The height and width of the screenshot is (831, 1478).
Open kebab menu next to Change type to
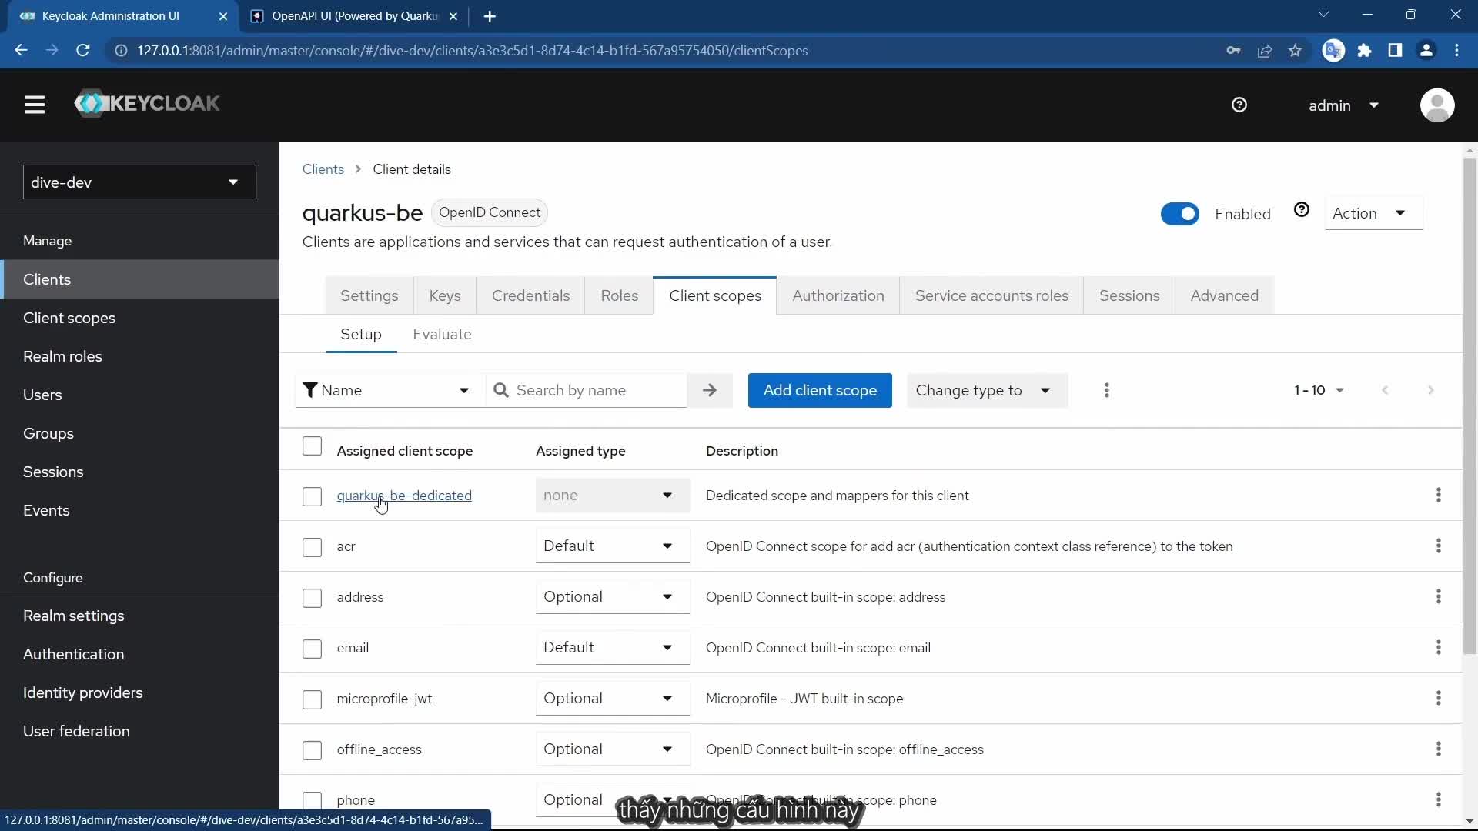(1106, 391)
